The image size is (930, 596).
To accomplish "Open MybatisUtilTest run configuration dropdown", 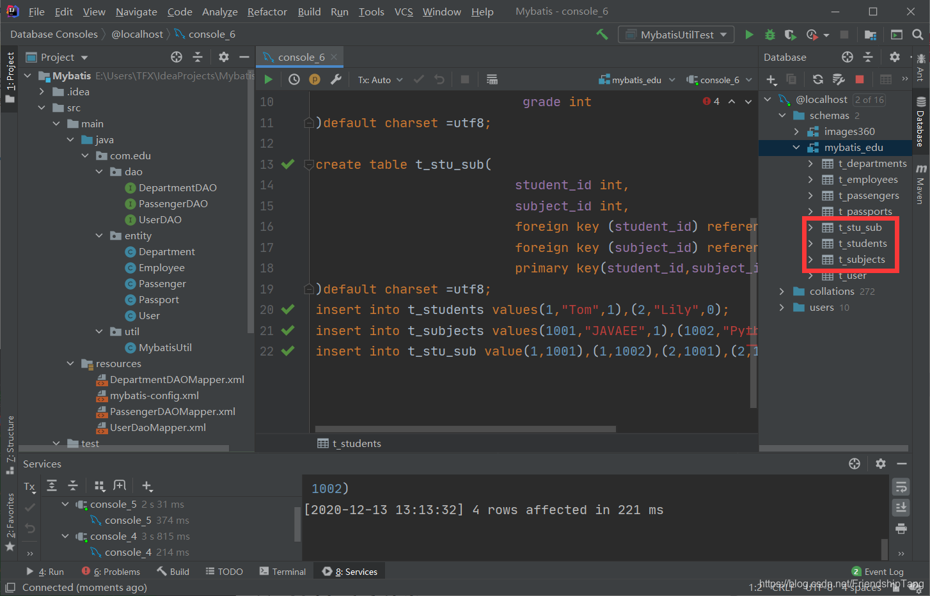I will tap(677, 35).
